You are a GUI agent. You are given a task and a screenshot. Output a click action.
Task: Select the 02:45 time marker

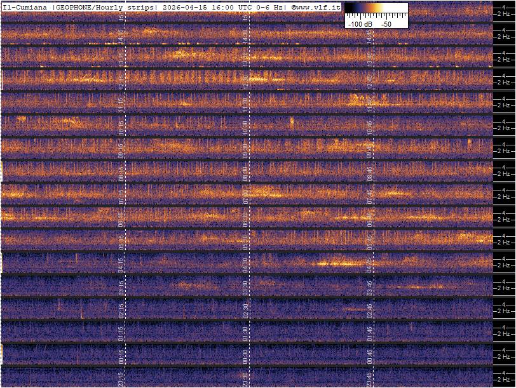(369, 311)
